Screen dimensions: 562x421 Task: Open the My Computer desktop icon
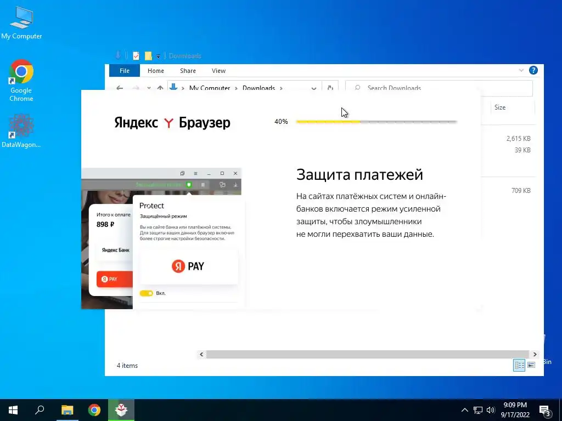click(21, 23)
